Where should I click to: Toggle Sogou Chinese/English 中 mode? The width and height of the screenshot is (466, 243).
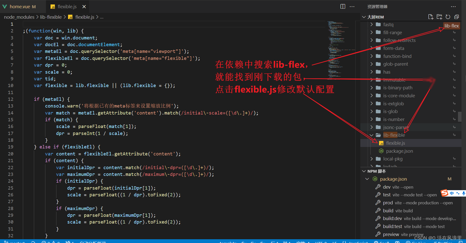452,193
